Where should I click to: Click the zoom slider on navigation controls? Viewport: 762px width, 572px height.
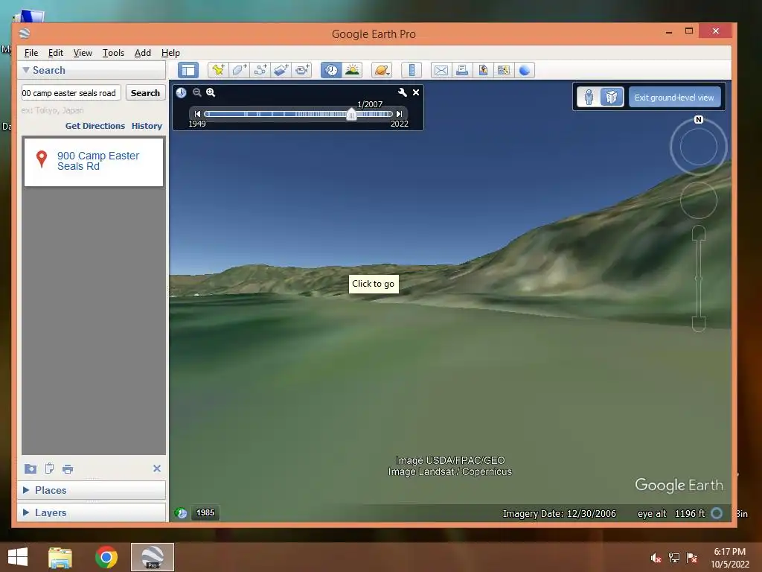(x=698, y=279)
